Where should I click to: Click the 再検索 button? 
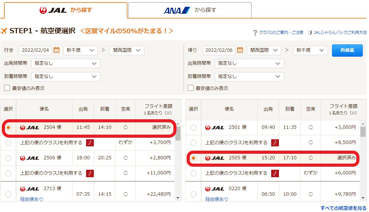pos(347,50)
